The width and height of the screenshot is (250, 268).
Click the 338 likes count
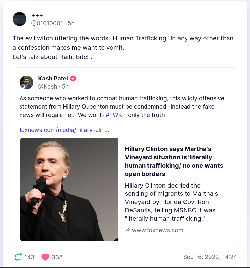[57, 257]
